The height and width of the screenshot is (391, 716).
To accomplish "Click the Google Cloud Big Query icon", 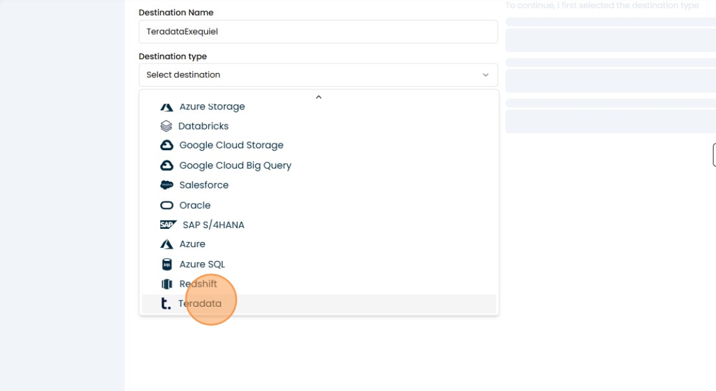I will coord(167,165).
